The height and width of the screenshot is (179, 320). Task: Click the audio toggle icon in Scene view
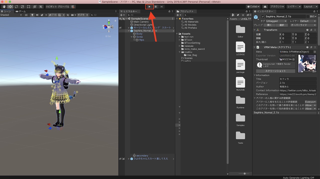click(x=37, y=15)
